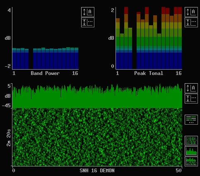Click the 50 frequency axis value
This screenshot has height=176, width=200.
178,171
